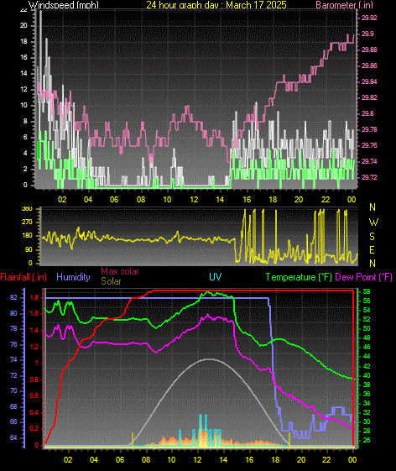Click the S wind direction label
396x471 pixels.
(372, 237)
